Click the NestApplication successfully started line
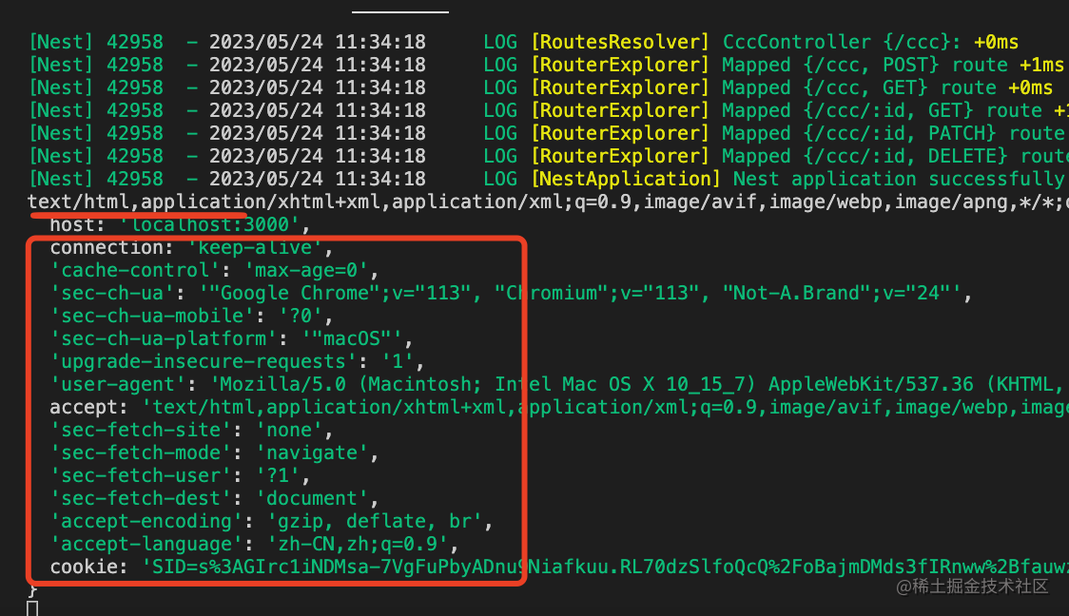 [549, 180]
